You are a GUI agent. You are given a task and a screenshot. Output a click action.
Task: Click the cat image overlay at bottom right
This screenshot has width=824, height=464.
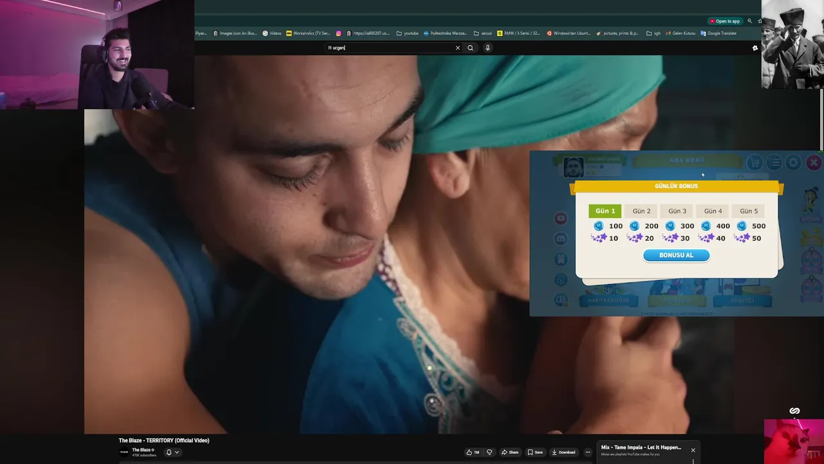coord(794,441)
